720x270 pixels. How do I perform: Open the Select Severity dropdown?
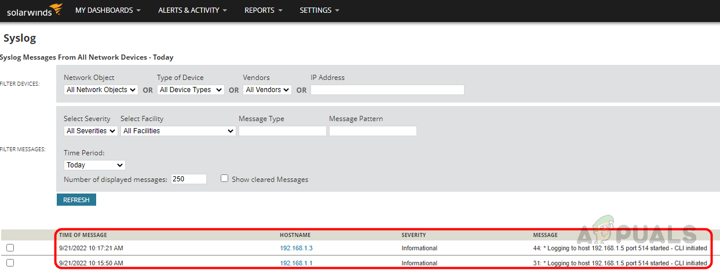[x=90, y=131]
